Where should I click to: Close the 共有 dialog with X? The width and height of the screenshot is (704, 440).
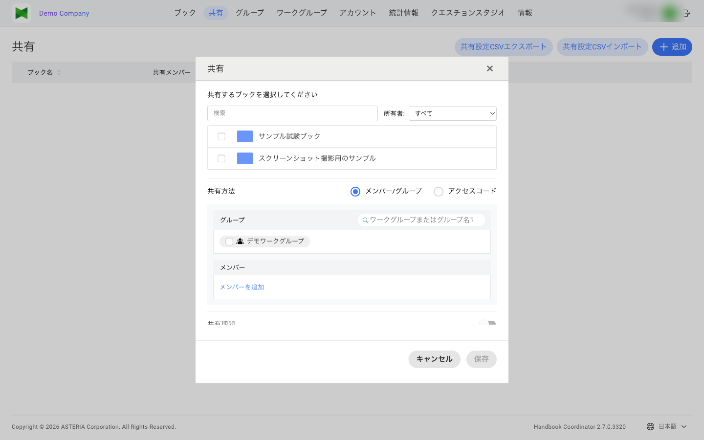coord(490,68)
